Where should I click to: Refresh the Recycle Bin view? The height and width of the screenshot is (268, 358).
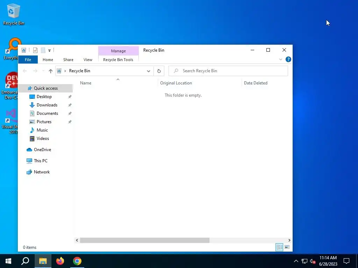[x=159, y=71]
